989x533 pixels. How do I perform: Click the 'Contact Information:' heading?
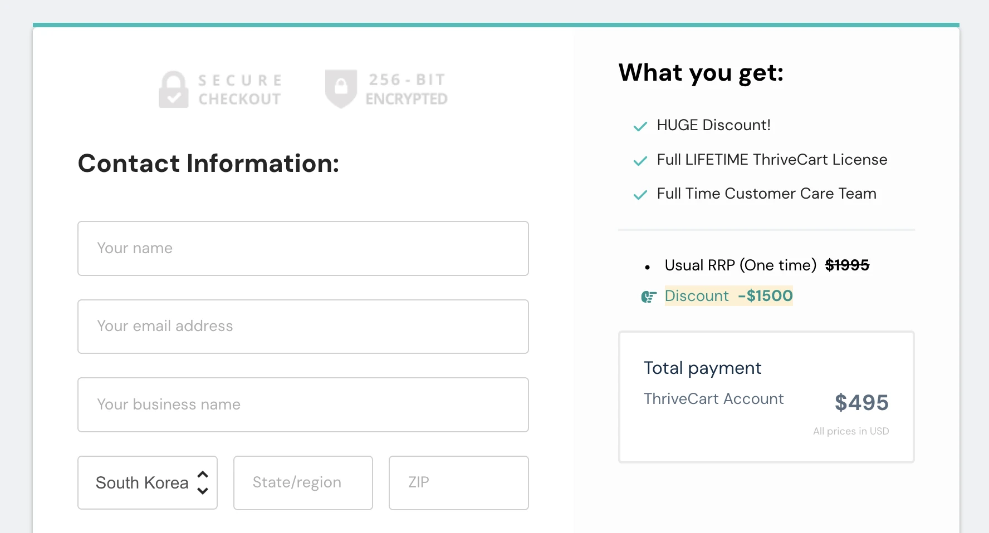click(x=208, y=164)
